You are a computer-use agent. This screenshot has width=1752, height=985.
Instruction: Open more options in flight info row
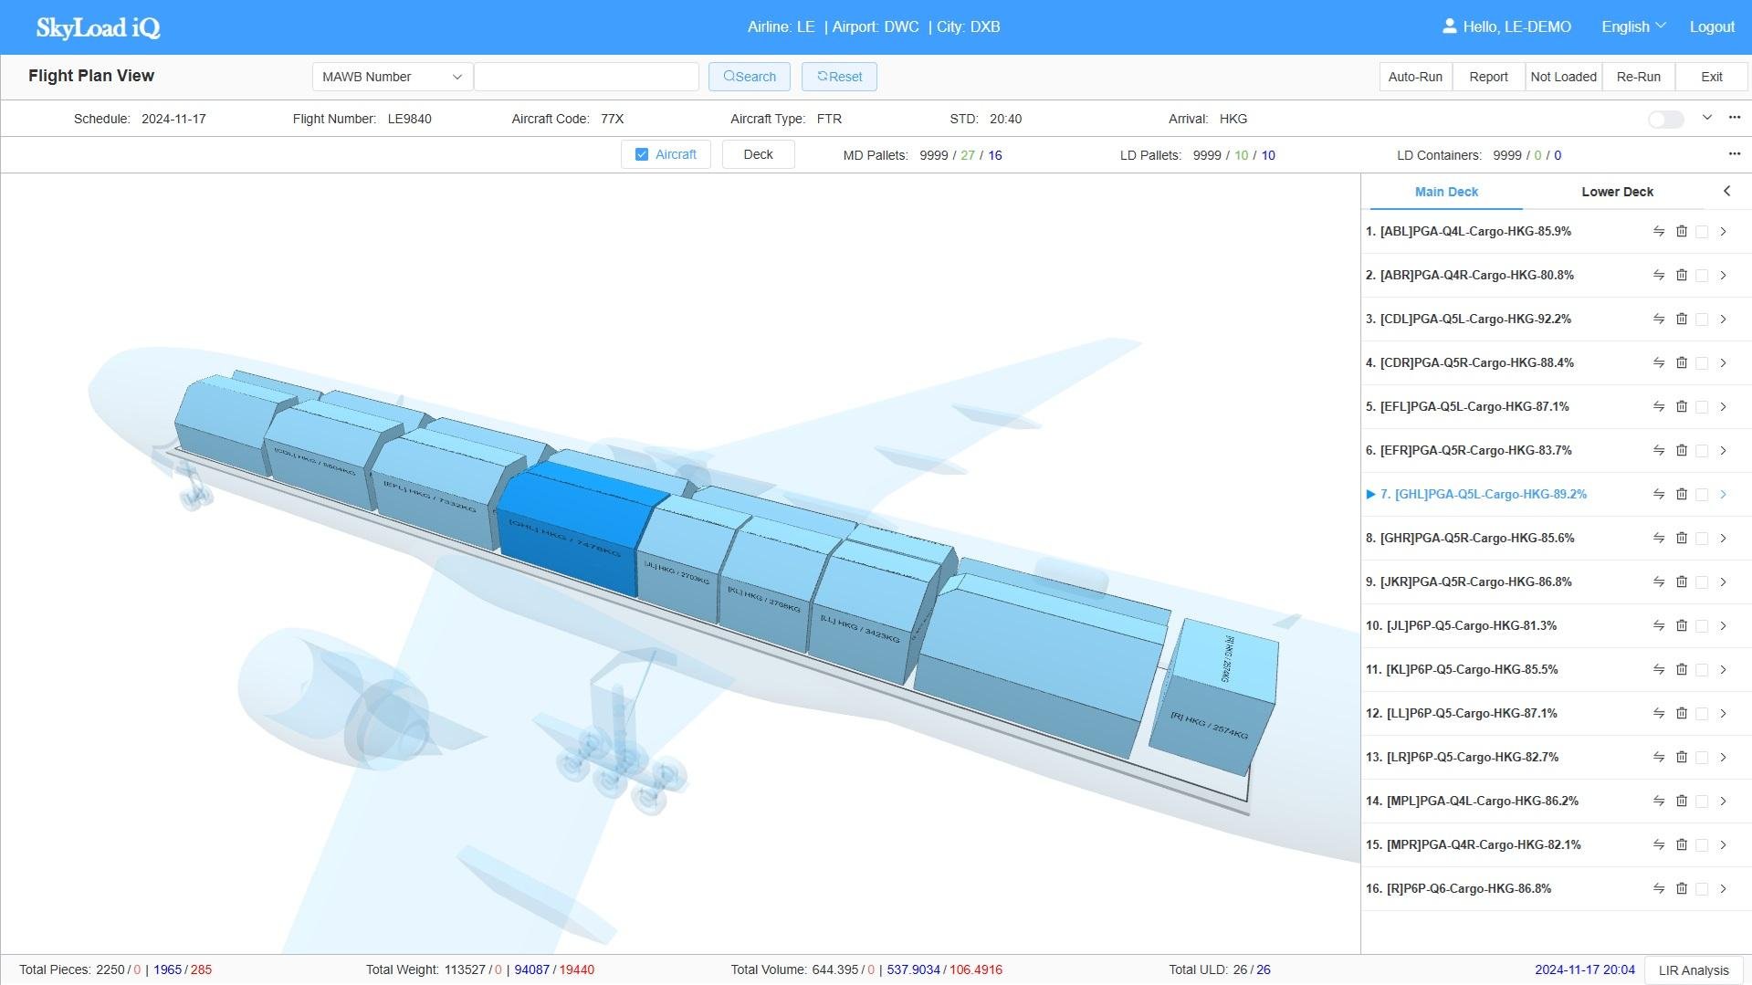coord(1735,118)
